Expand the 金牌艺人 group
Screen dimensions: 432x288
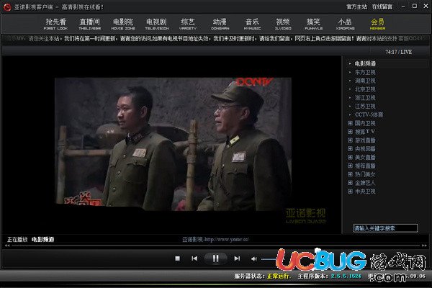[x=350, y=183]
